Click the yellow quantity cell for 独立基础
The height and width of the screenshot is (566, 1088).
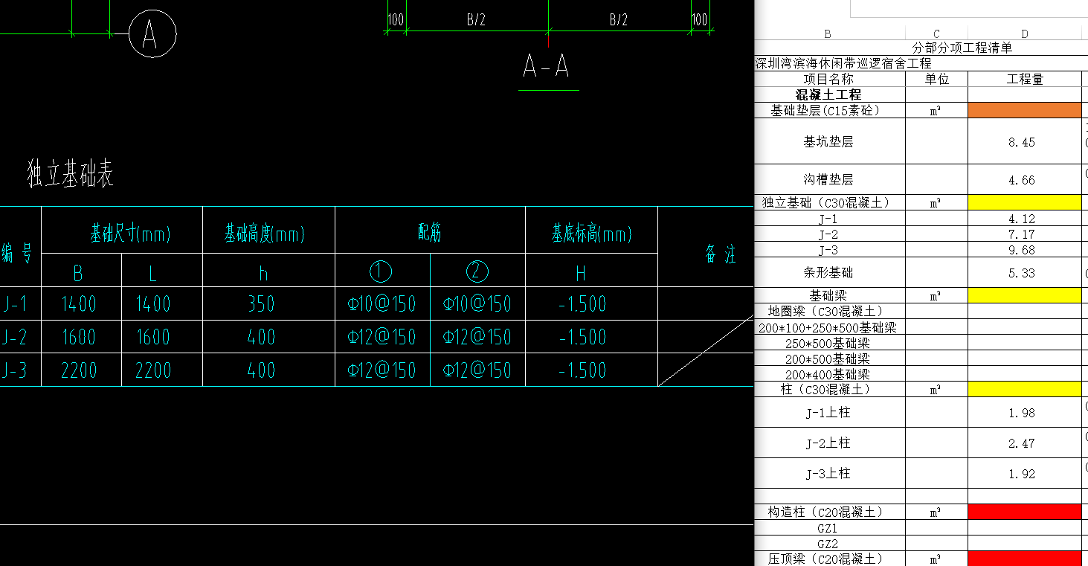(x=1025, y=202)
